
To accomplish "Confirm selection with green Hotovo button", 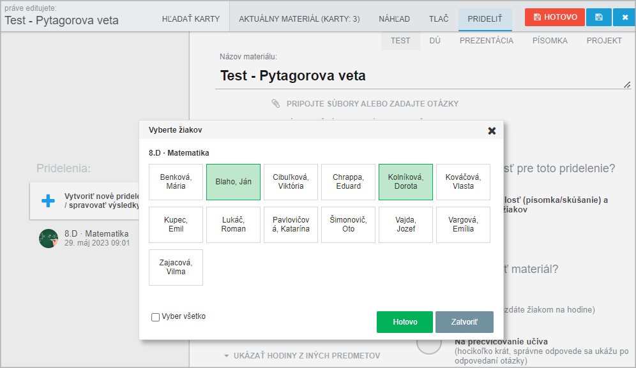I will [404, 322].
